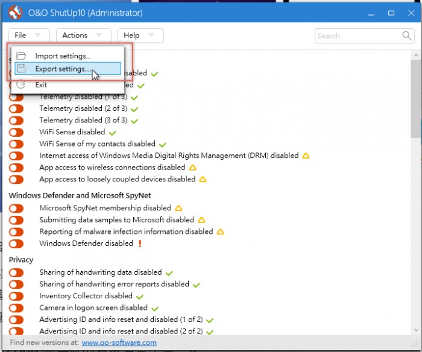422x352 pixels.
Task: Click the scrollbar up arrow
Action: click(416, 55)
